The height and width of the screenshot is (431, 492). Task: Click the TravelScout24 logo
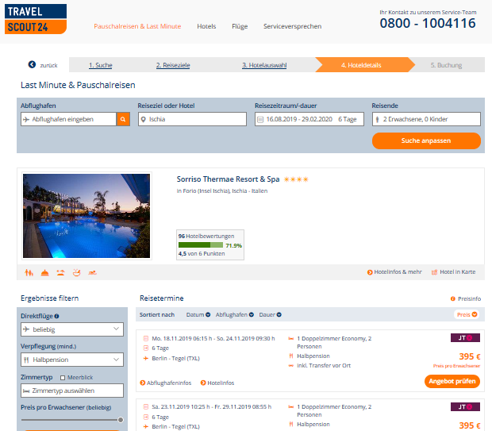pyautogui.click(x=36, y=19)
